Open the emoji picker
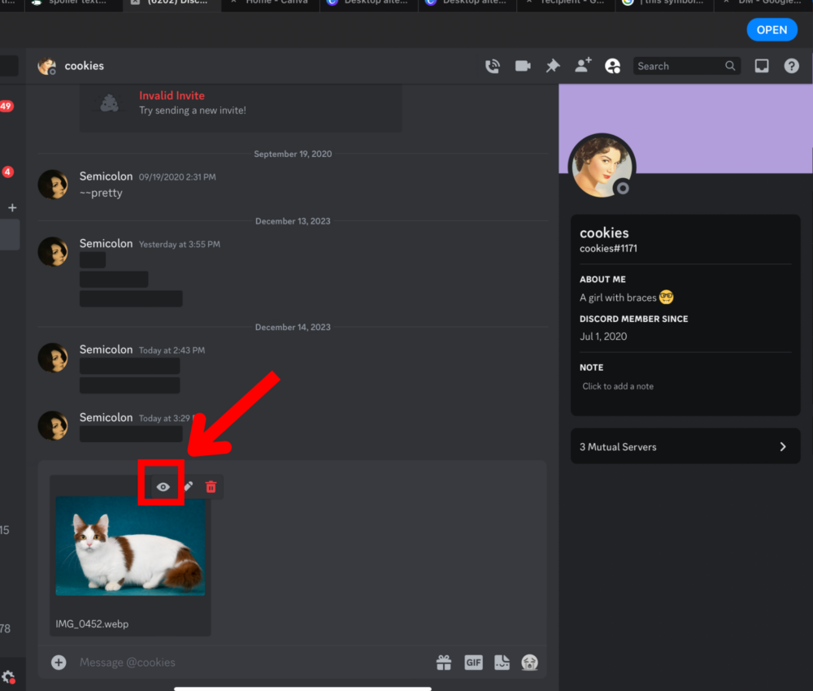813x691 pixels. (530, 663)
